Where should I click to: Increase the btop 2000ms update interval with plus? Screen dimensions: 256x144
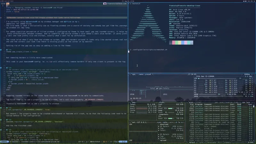pyautogui.click(x=252, y=75)
